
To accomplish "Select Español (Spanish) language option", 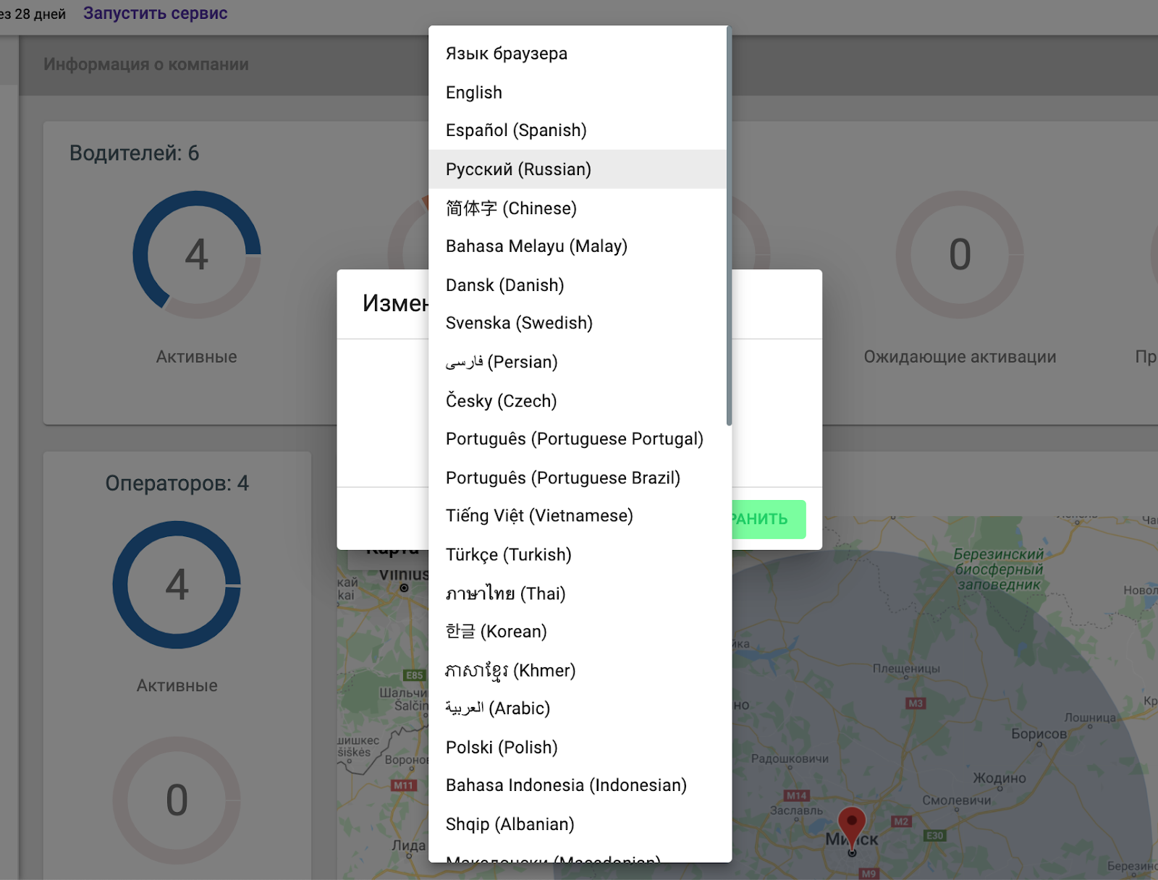I will click(x=578, y=130).
